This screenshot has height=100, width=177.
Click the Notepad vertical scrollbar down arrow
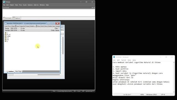(174, 92)
